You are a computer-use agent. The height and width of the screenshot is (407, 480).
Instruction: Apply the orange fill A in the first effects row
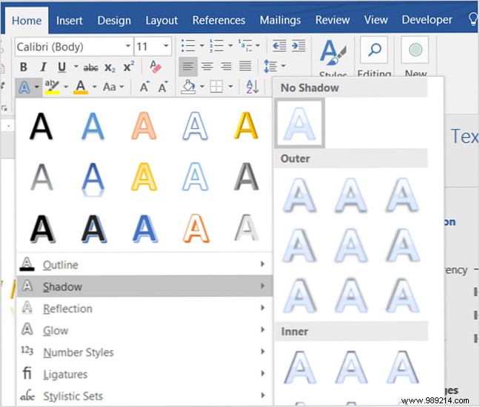coord(144,126)
